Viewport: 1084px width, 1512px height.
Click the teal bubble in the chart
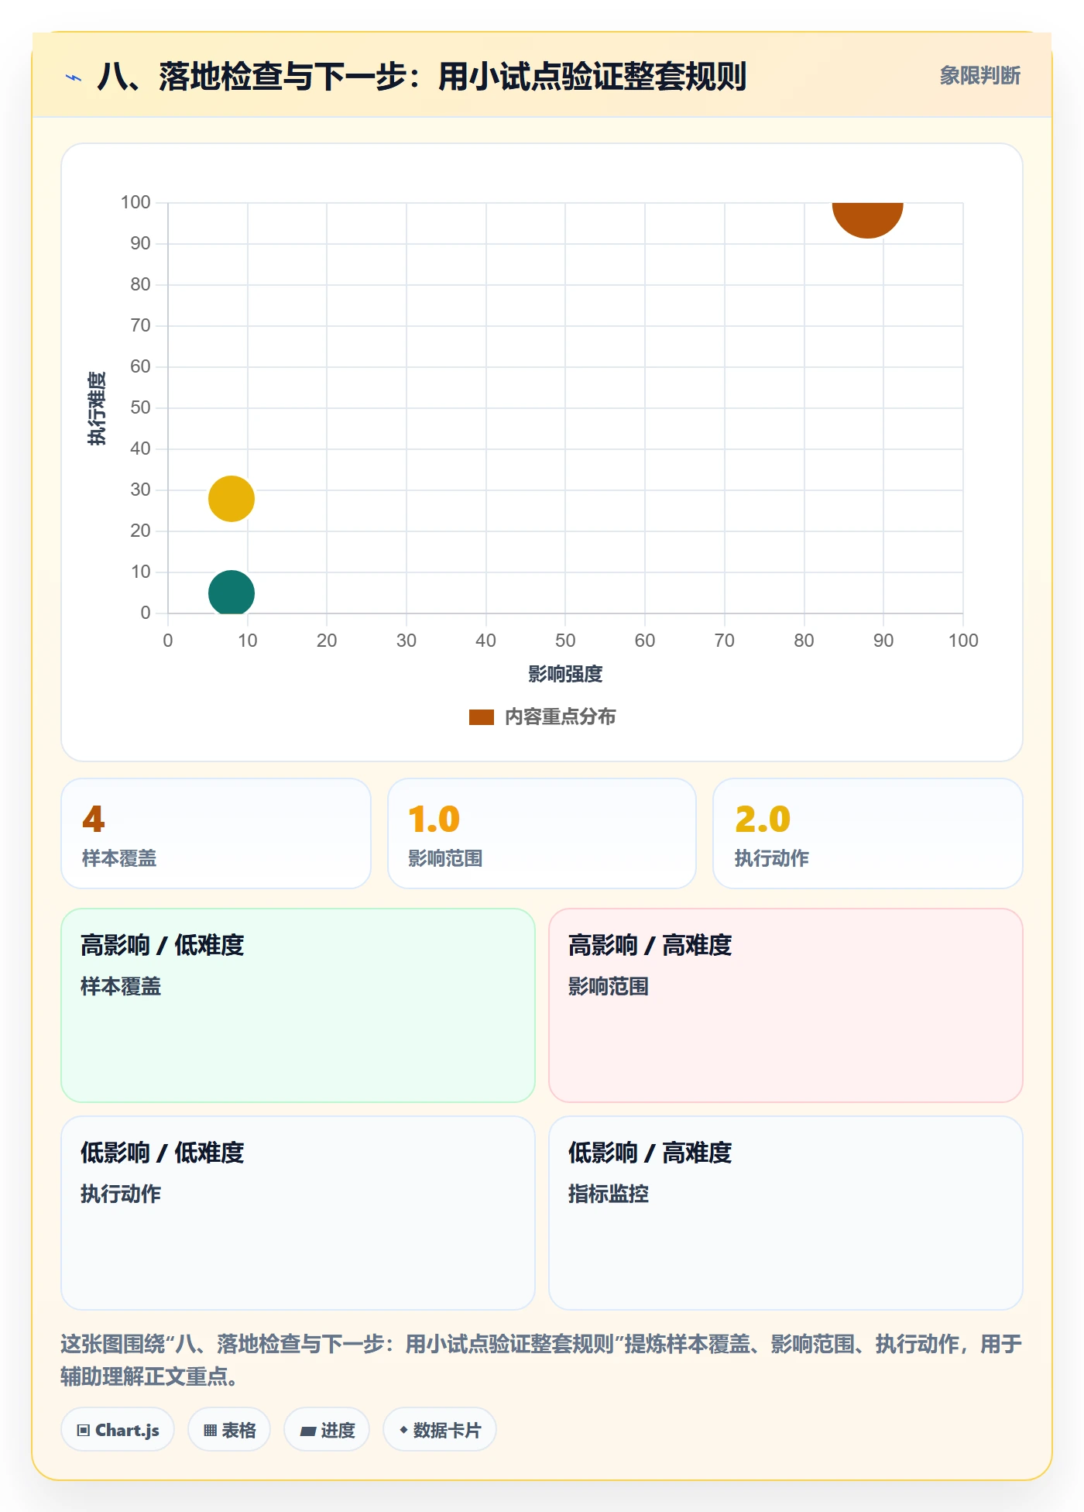point(232,593)
